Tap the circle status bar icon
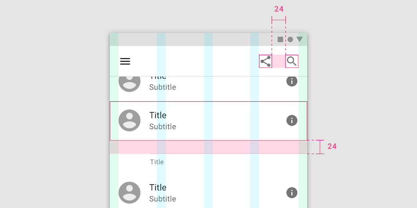This screenshot has height=208, width=417. coord(290,39)
